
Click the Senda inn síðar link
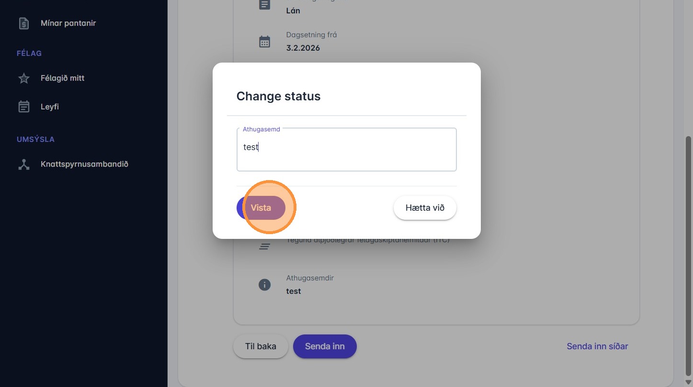point(597,346)
